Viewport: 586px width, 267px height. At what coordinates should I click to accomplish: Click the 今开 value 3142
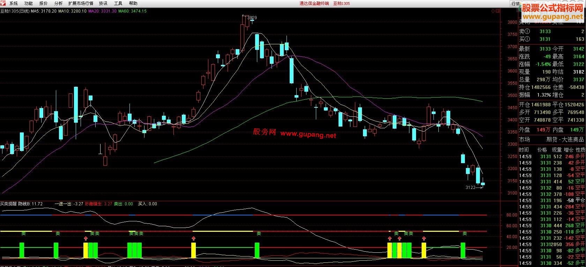coord(578,49)
